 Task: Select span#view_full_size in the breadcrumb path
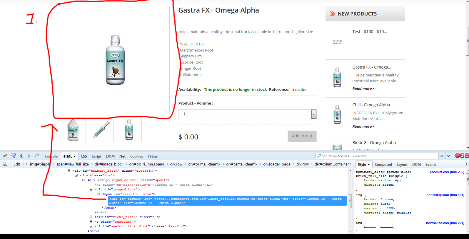click(x=73, y=164)
